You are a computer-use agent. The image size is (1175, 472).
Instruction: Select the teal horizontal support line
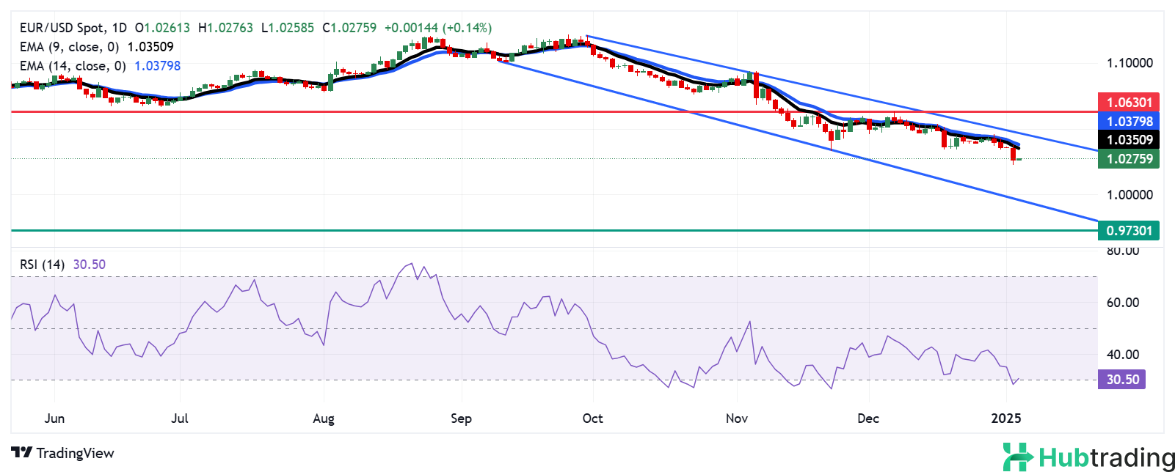(x=514, y=230)
